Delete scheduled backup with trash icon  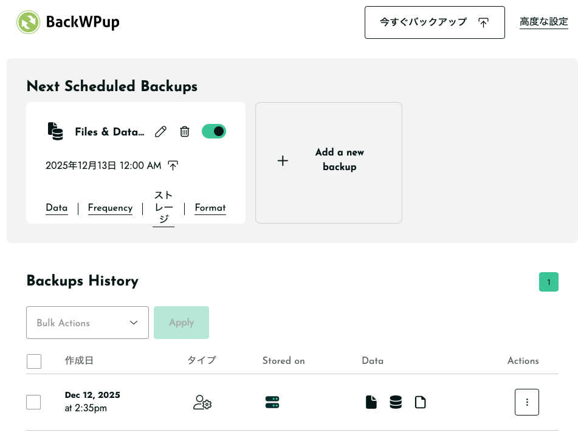pyautogui.click(x=185, y=131)
